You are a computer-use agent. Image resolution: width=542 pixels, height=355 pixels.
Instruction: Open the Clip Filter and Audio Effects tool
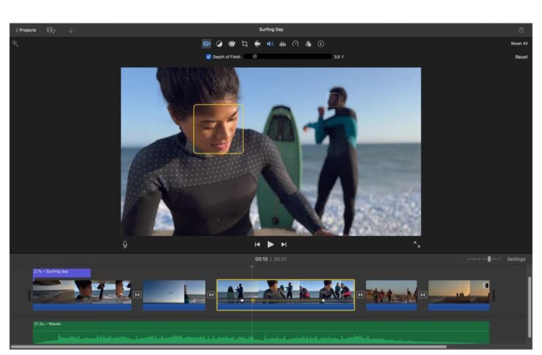(308, 44)
